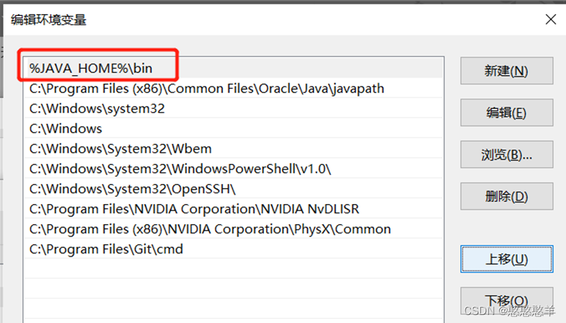566x323 pixels.
Task: Click the 新建(N) button
Action: pyautogui.click(x=506, y=71)
